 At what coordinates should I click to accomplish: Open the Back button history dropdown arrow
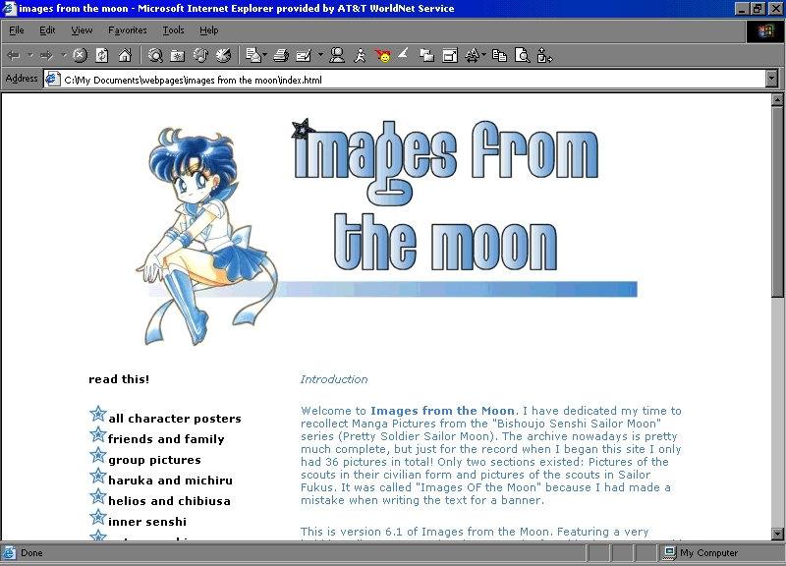30,55
